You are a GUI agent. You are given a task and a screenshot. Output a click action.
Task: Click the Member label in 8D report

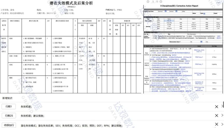point(148,27)
